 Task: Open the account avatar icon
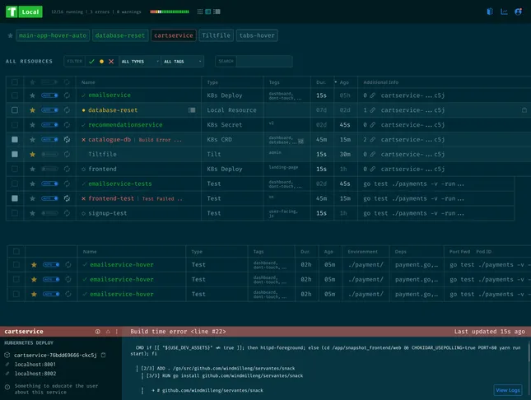[518, 12]
